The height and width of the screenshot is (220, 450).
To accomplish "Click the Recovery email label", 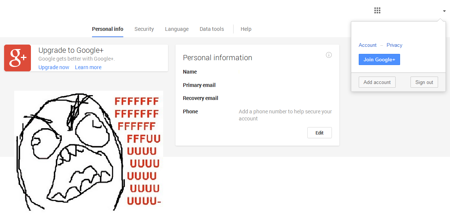I will (x=200, y=98).
